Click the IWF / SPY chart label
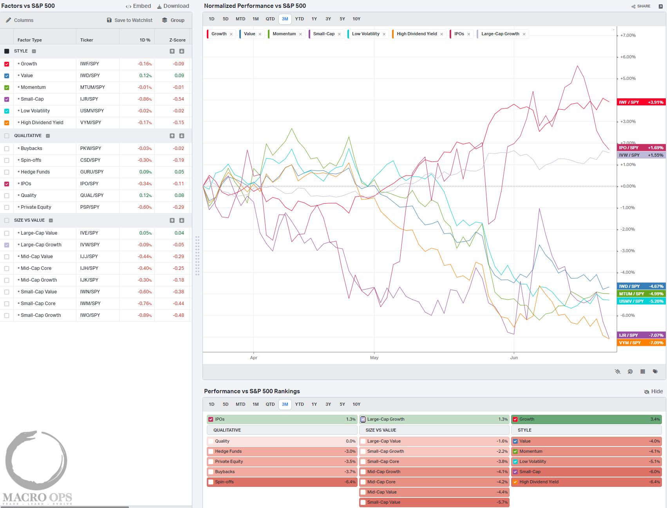The height and width of the screenshot is (508, 667). click(x=641, y=102)
